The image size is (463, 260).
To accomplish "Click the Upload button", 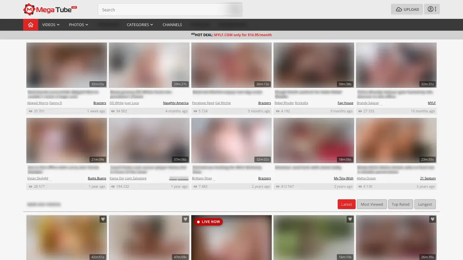I will (x=407, y=9).
